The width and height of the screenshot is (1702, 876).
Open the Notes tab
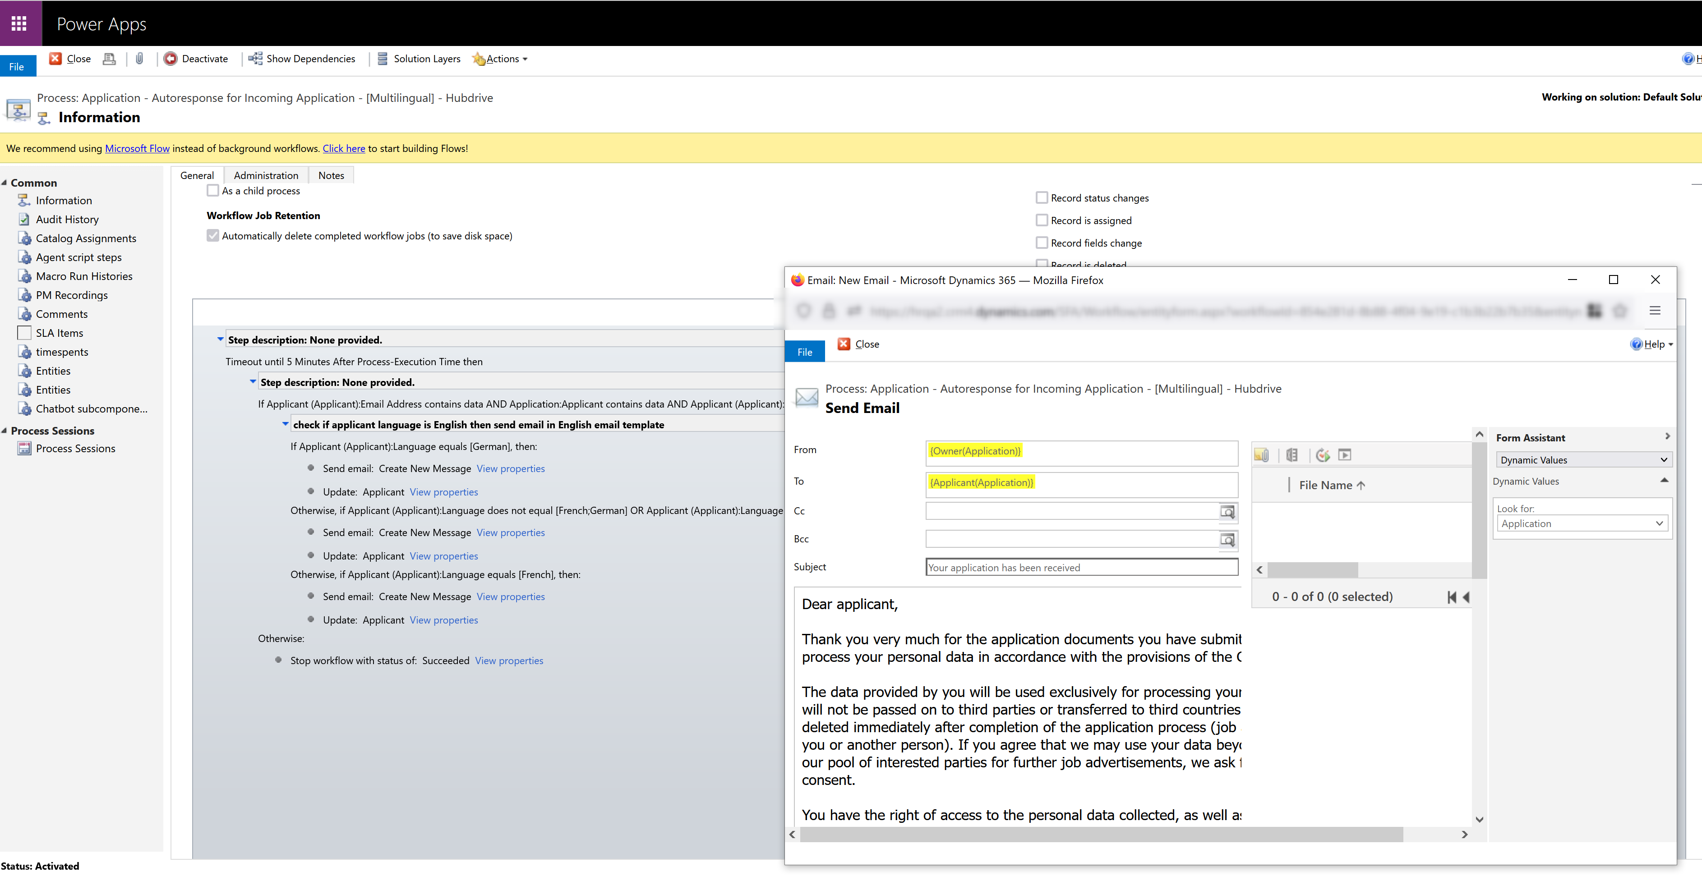point(331,175)
